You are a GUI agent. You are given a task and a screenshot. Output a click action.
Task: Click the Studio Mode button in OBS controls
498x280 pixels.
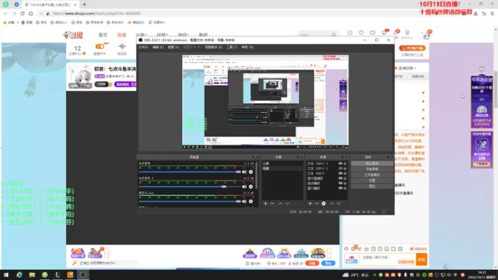372,175
